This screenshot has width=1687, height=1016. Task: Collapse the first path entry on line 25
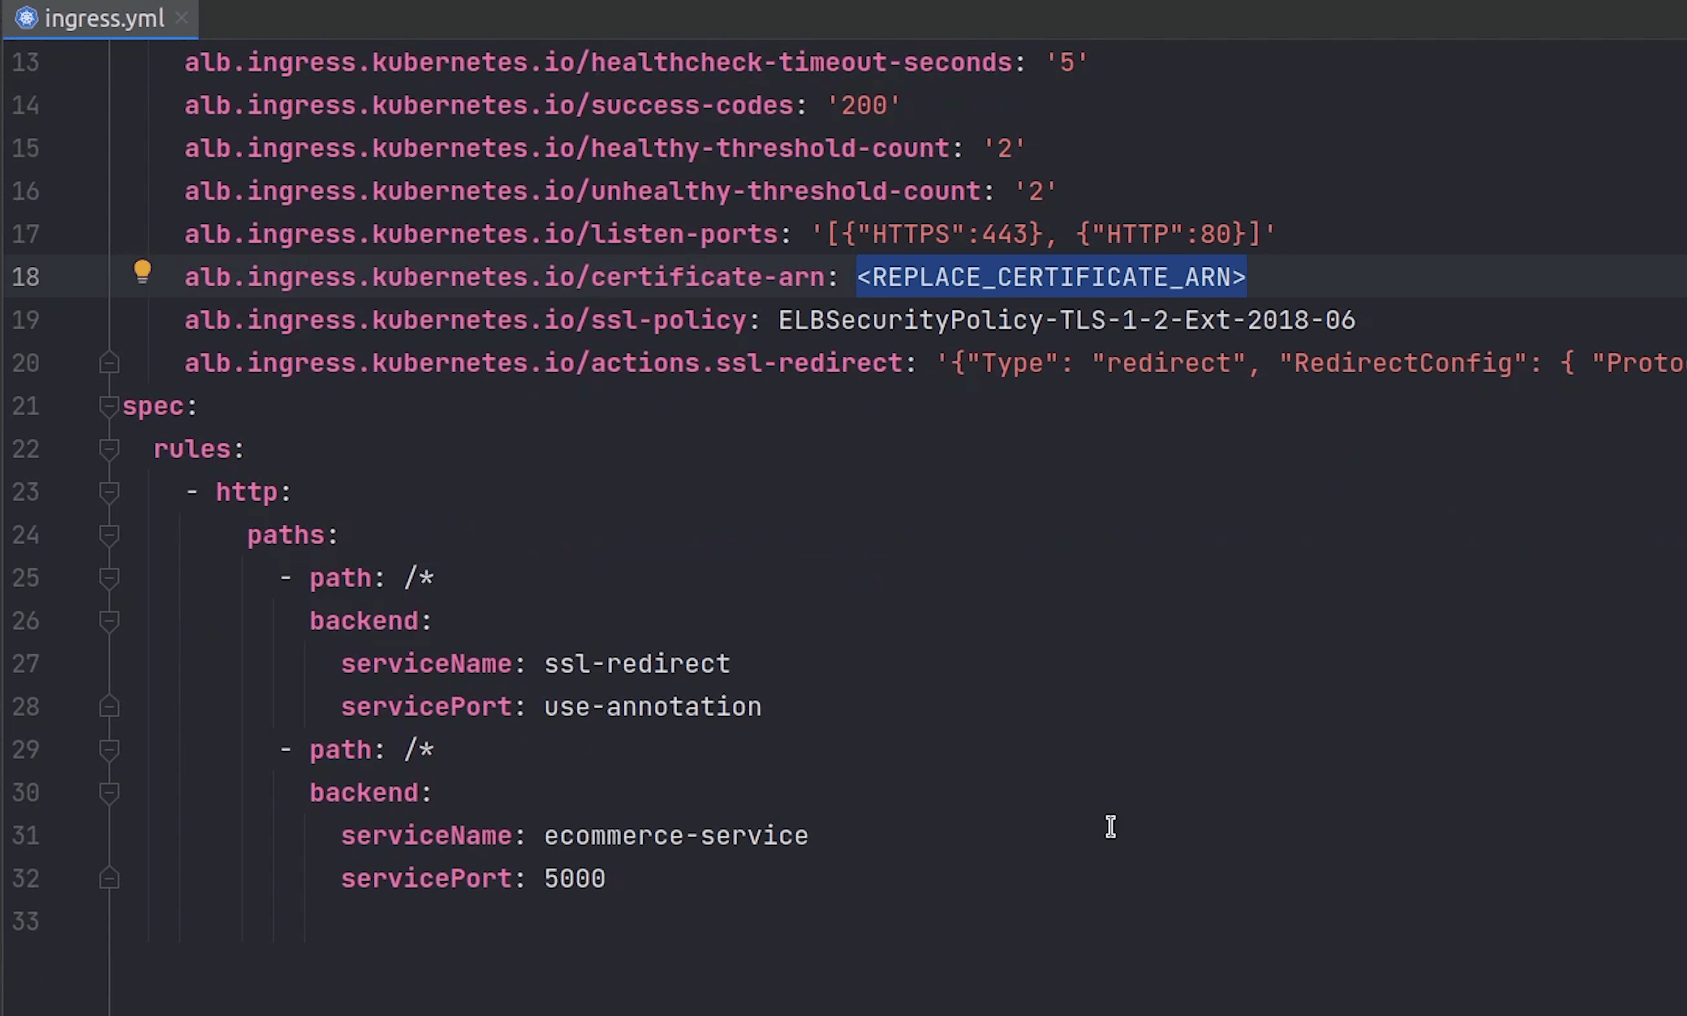[109, 578]
